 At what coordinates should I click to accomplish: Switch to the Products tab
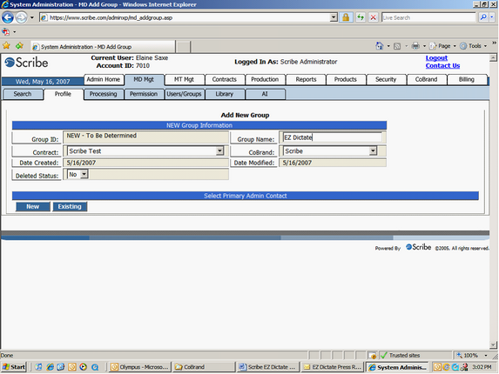[345, 79]
